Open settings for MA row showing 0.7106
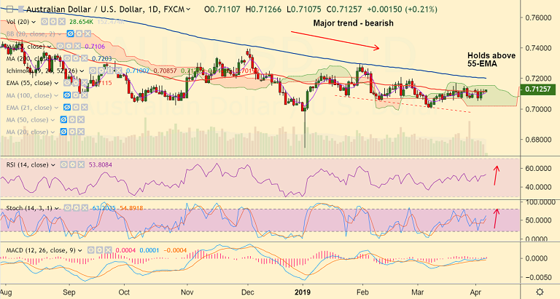560x299 pixels. [69, 46]
